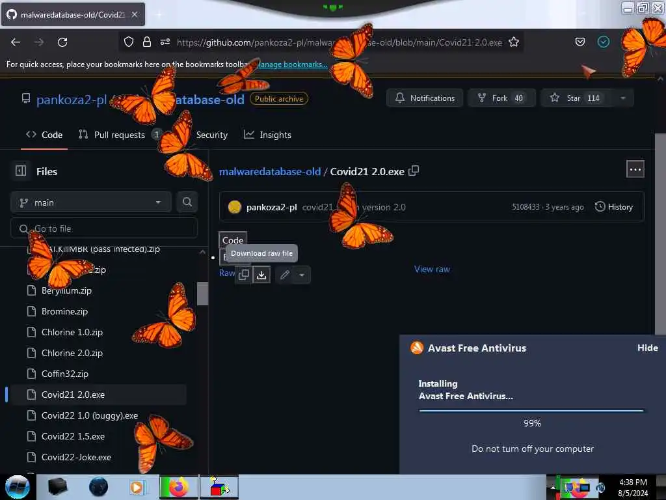Bookmark this page with the star icon

tap(514, 42)
